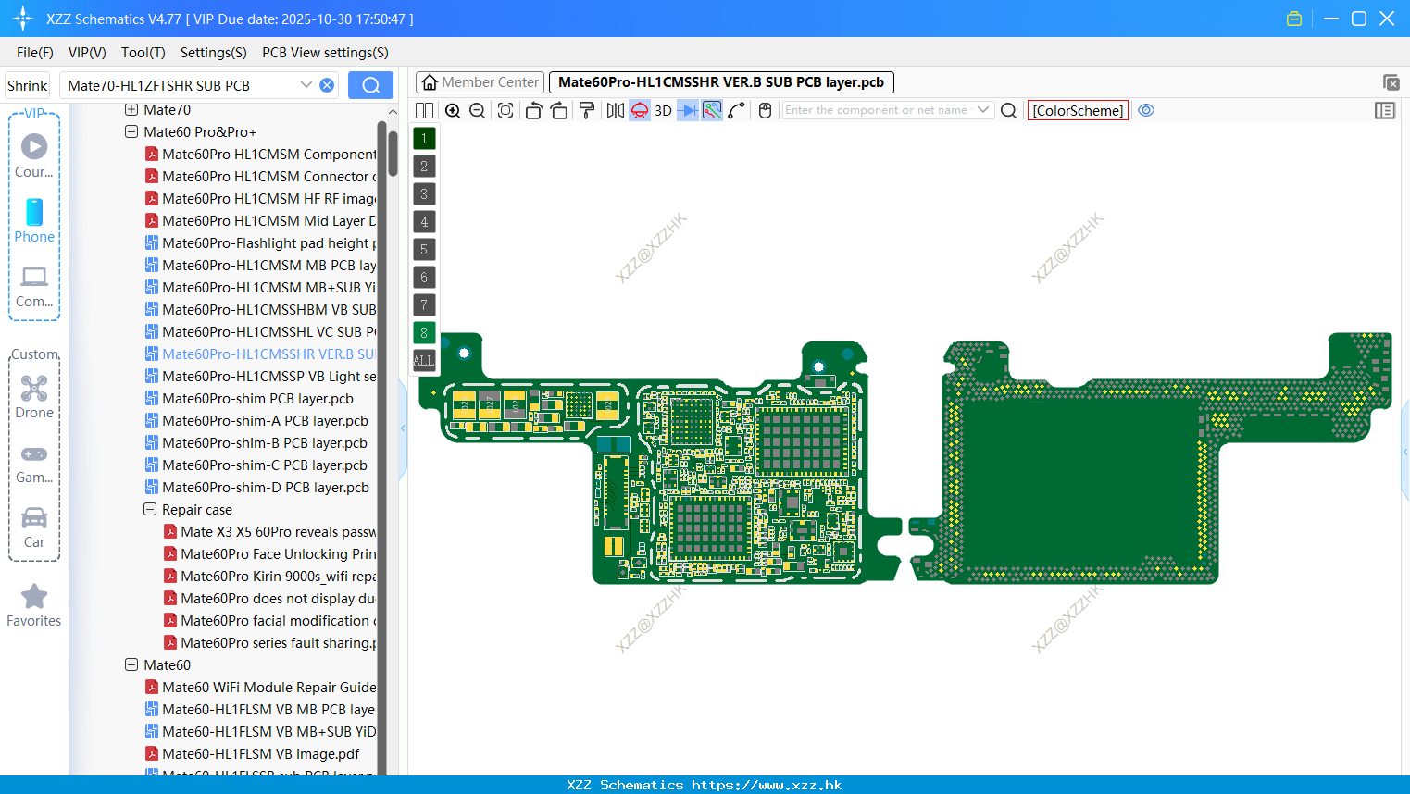Viewport: 1410px width, 794px height.
Task: Open the model search dropdown arrow
Action: tap(306, 85)
